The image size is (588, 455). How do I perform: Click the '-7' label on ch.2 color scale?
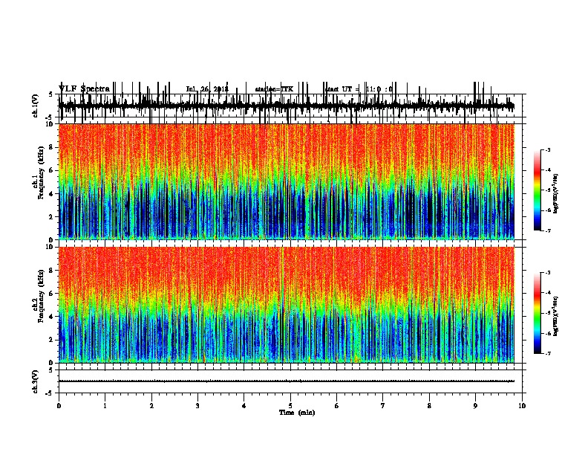click(548, 354)
